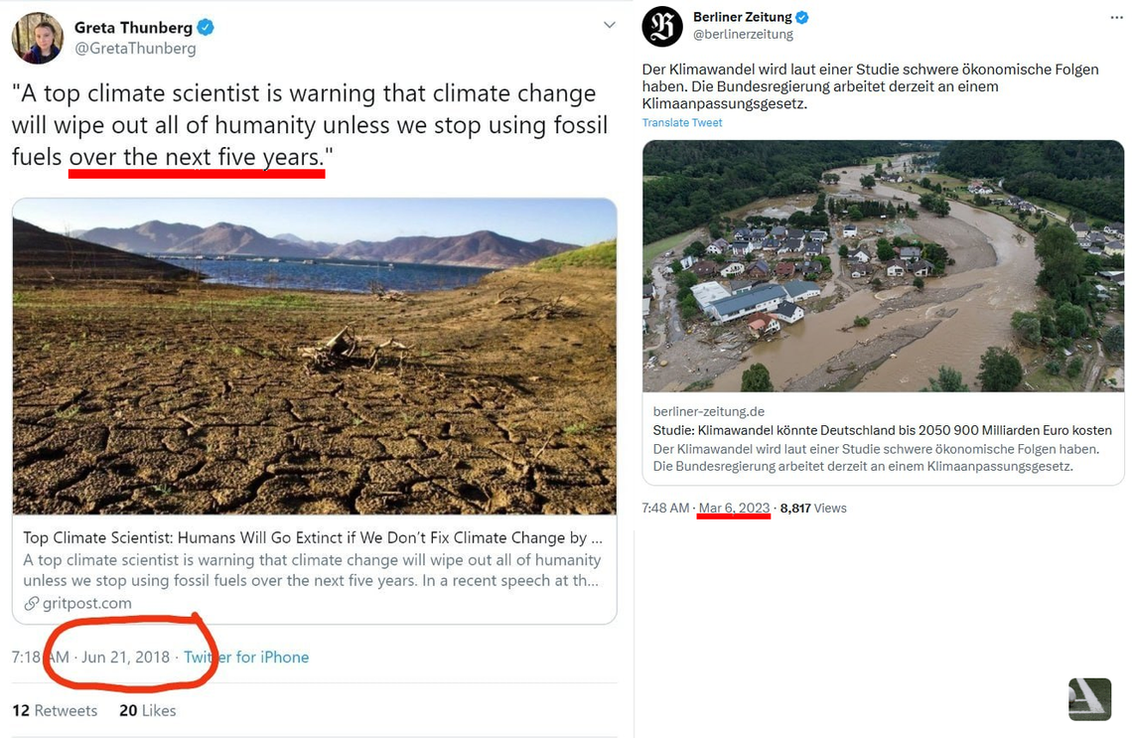
Task: View the 12 Retweets list
Action: [x=55, y=710]
